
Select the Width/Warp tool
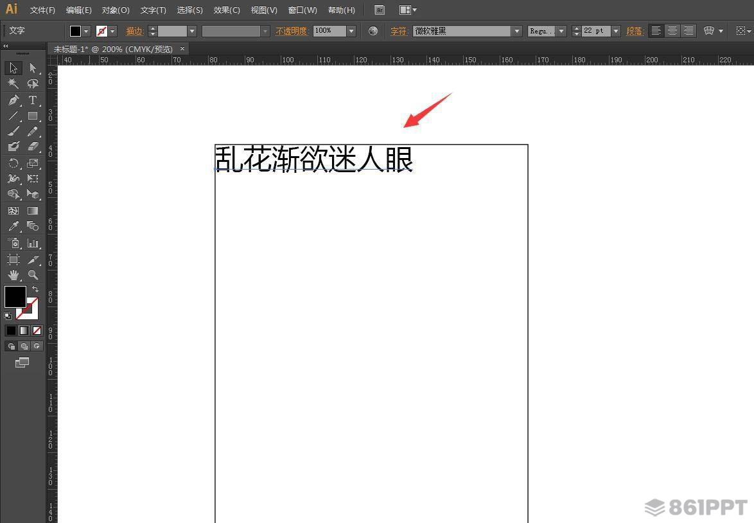tap(13, 179)
